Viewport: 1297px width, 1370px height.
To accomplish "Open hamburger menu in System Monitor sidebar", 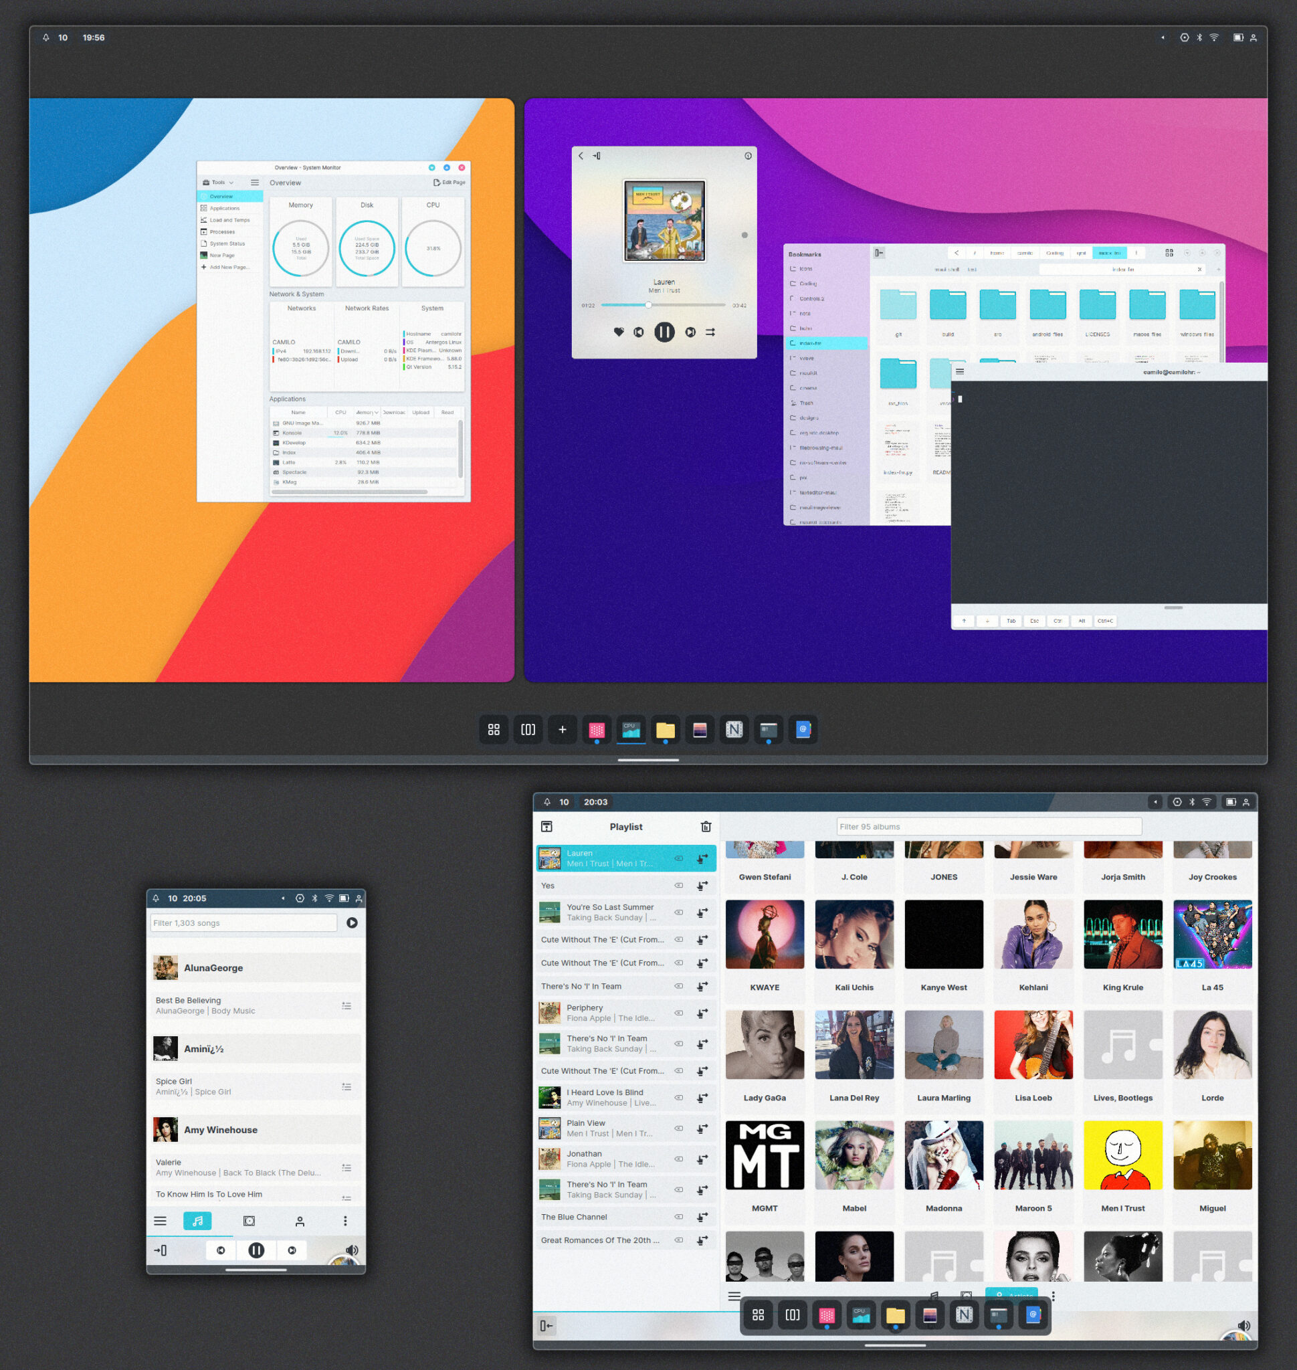I will [254, 183].
